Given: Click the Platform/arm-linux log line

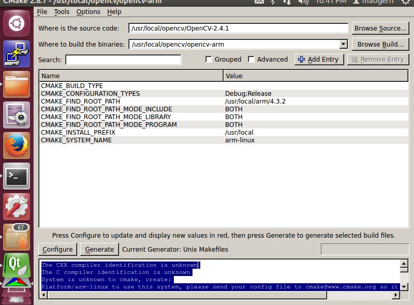Looking at the screenshot, I should point(219,287).
